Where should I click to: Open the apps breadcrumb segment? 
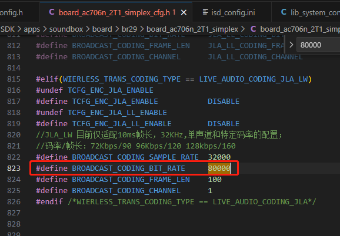pyautogui.click(x=32, y=29)
